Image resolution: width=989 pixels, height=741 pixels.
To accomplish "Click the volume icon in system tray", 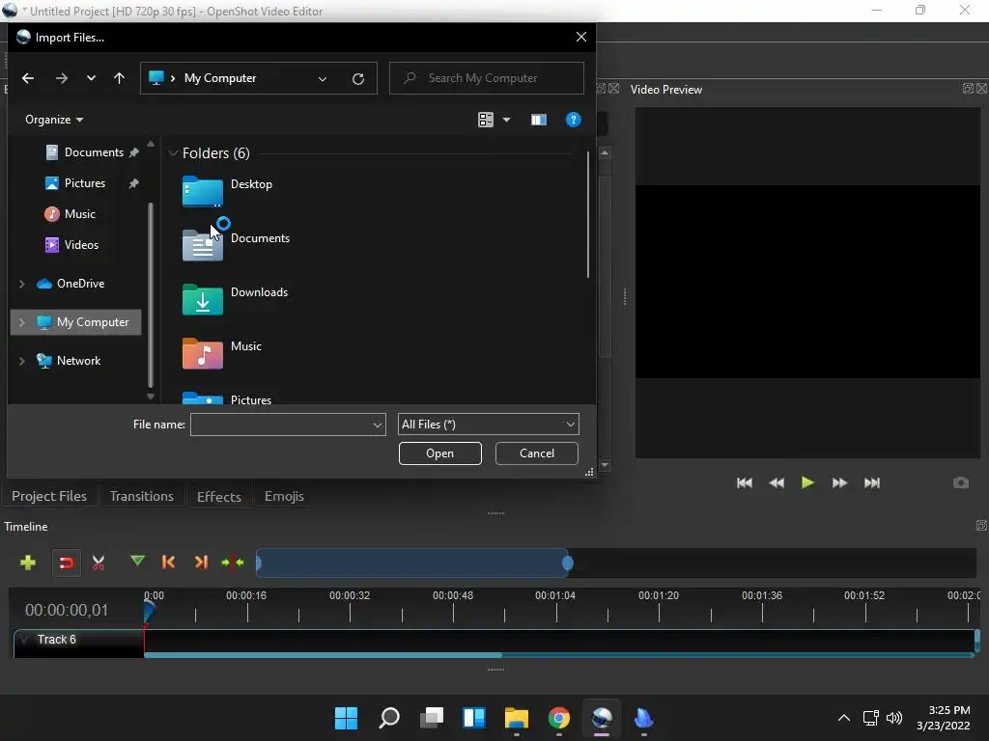I will (x=893, y=718).
